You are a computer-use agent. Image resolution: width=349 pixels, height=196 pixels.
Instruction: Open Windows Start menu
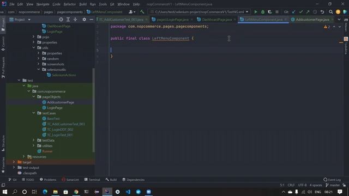[x=5, y=192]
